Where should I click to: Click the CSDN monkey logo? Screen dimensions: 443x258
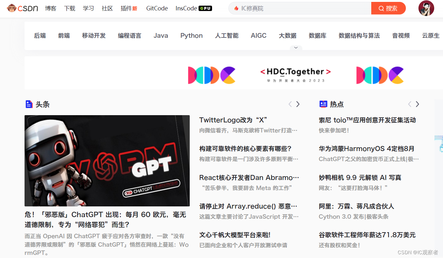(22, 8)
